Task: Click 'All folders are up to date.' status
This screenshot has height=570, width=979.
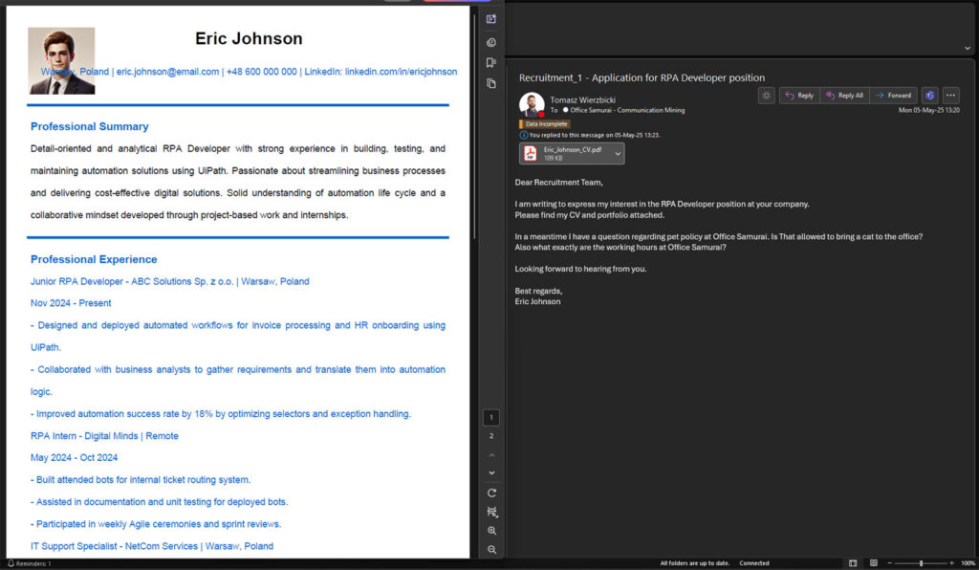Action: click(x=694, y=563)
